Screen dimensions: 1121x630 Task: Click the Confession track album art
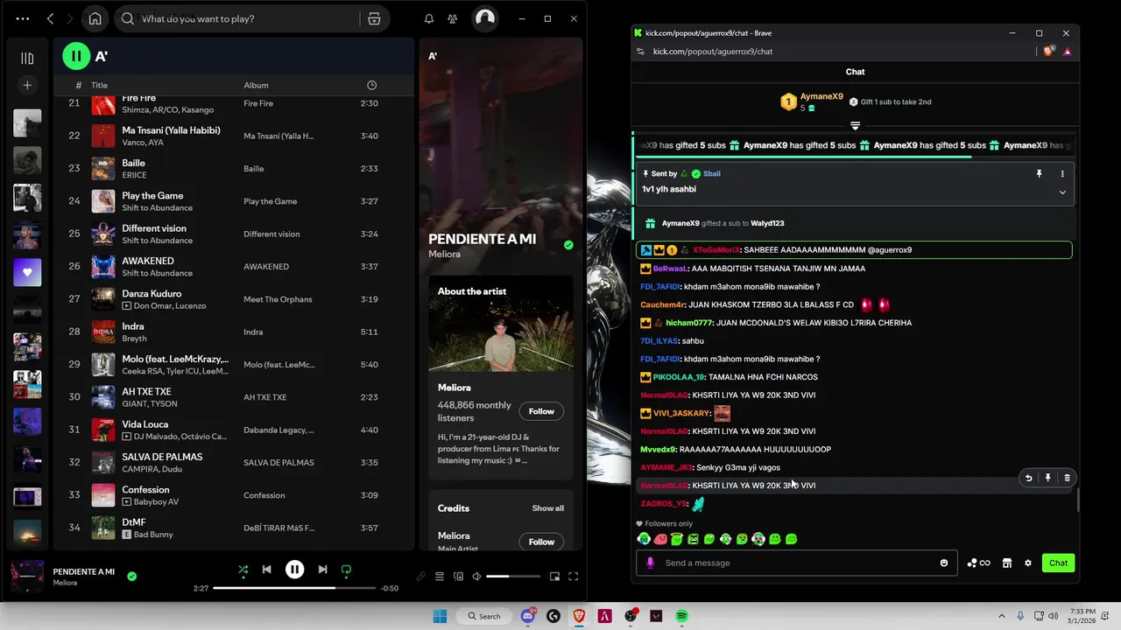point(103,495)
